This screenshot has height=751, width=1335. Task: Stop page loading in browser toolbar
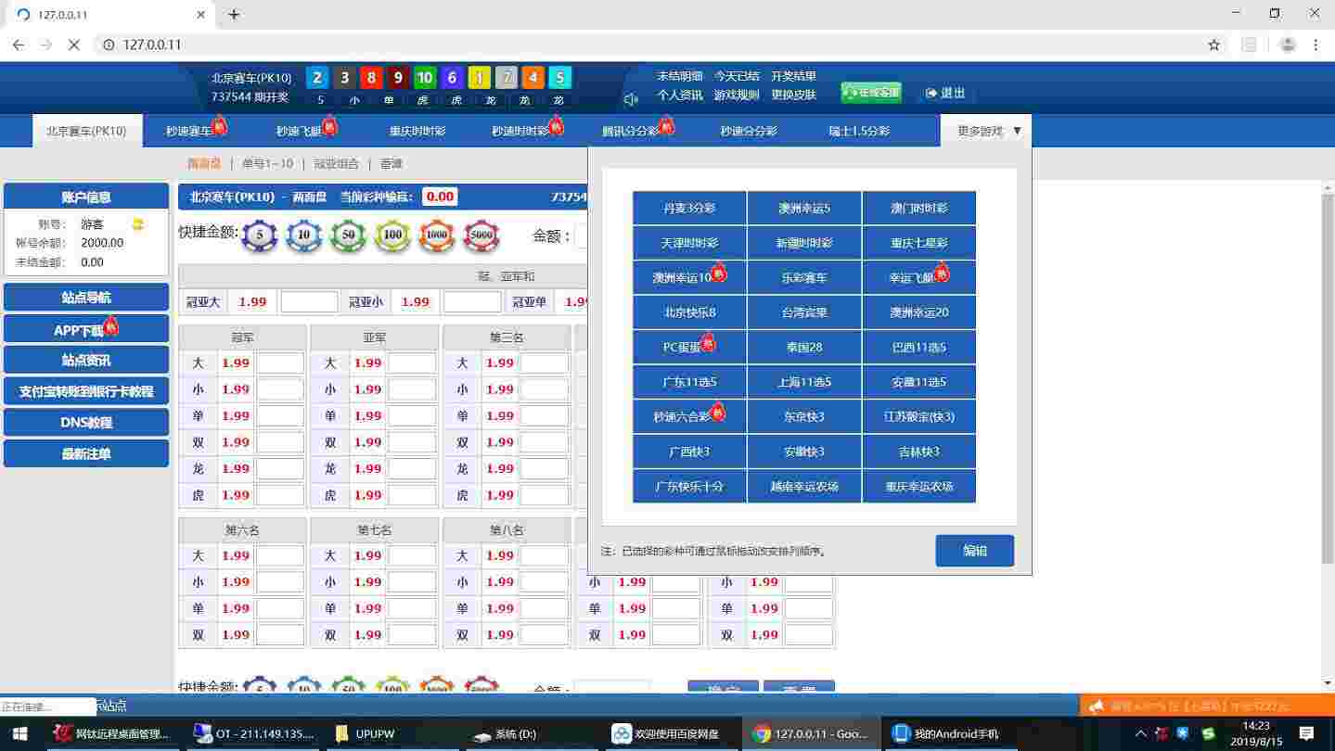[x=74, y=45]
